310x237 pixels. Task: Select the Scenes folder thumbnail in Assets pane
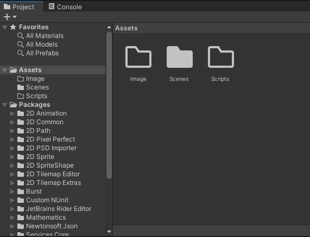(180, 57)
